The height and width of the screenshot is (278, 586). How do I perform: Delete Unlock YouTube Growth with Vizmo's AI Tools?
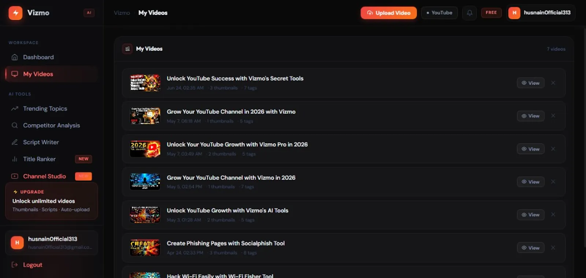coord(553,215)
